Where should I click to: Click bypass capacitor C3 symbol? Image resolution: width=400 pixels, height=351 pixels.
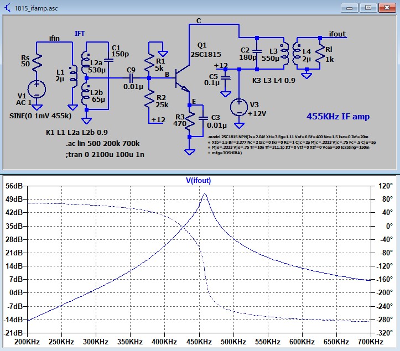coord(203,118)
